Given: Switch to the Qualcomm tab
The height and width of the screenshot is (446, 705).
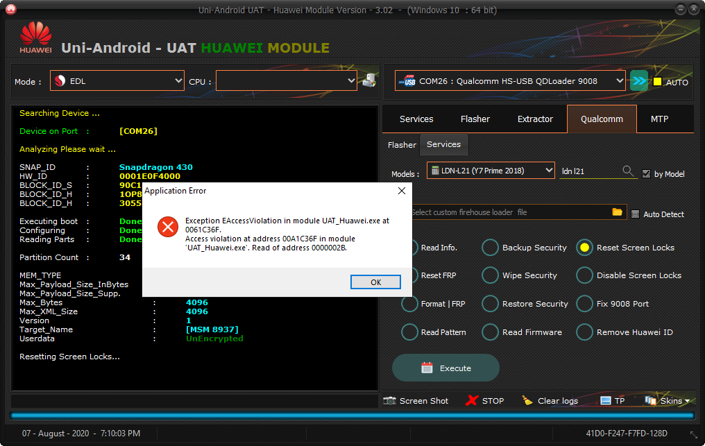Looking at the screenshot, I should coord(602,119).
